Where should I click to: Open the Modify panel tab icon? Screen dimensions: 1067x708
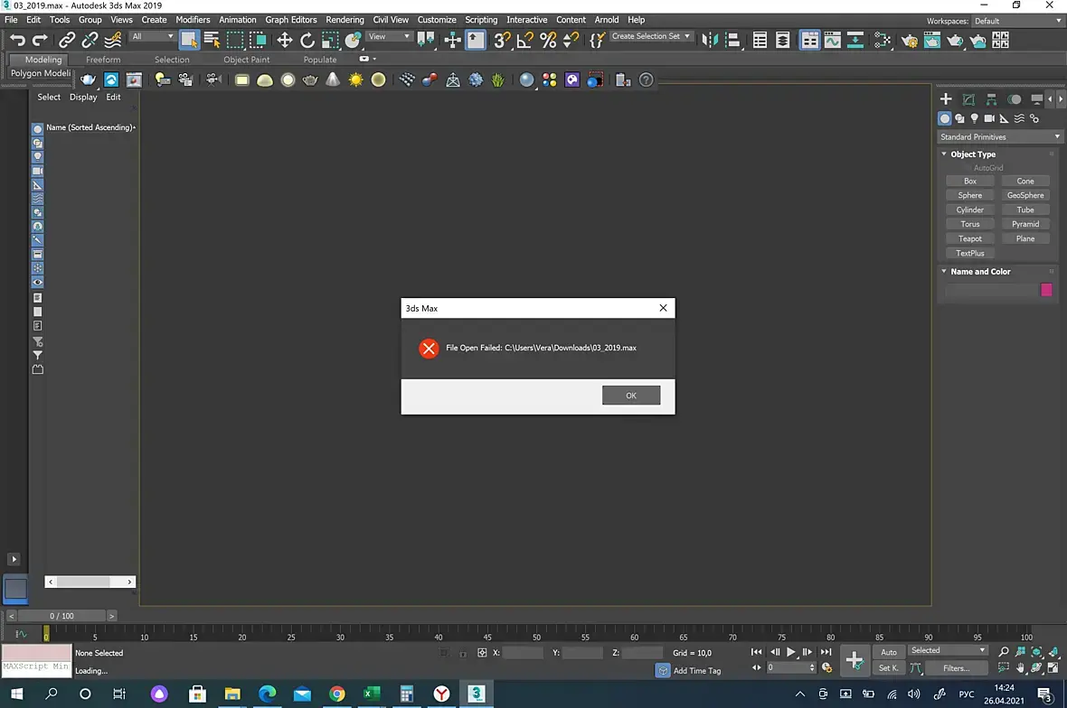point(968,99)
